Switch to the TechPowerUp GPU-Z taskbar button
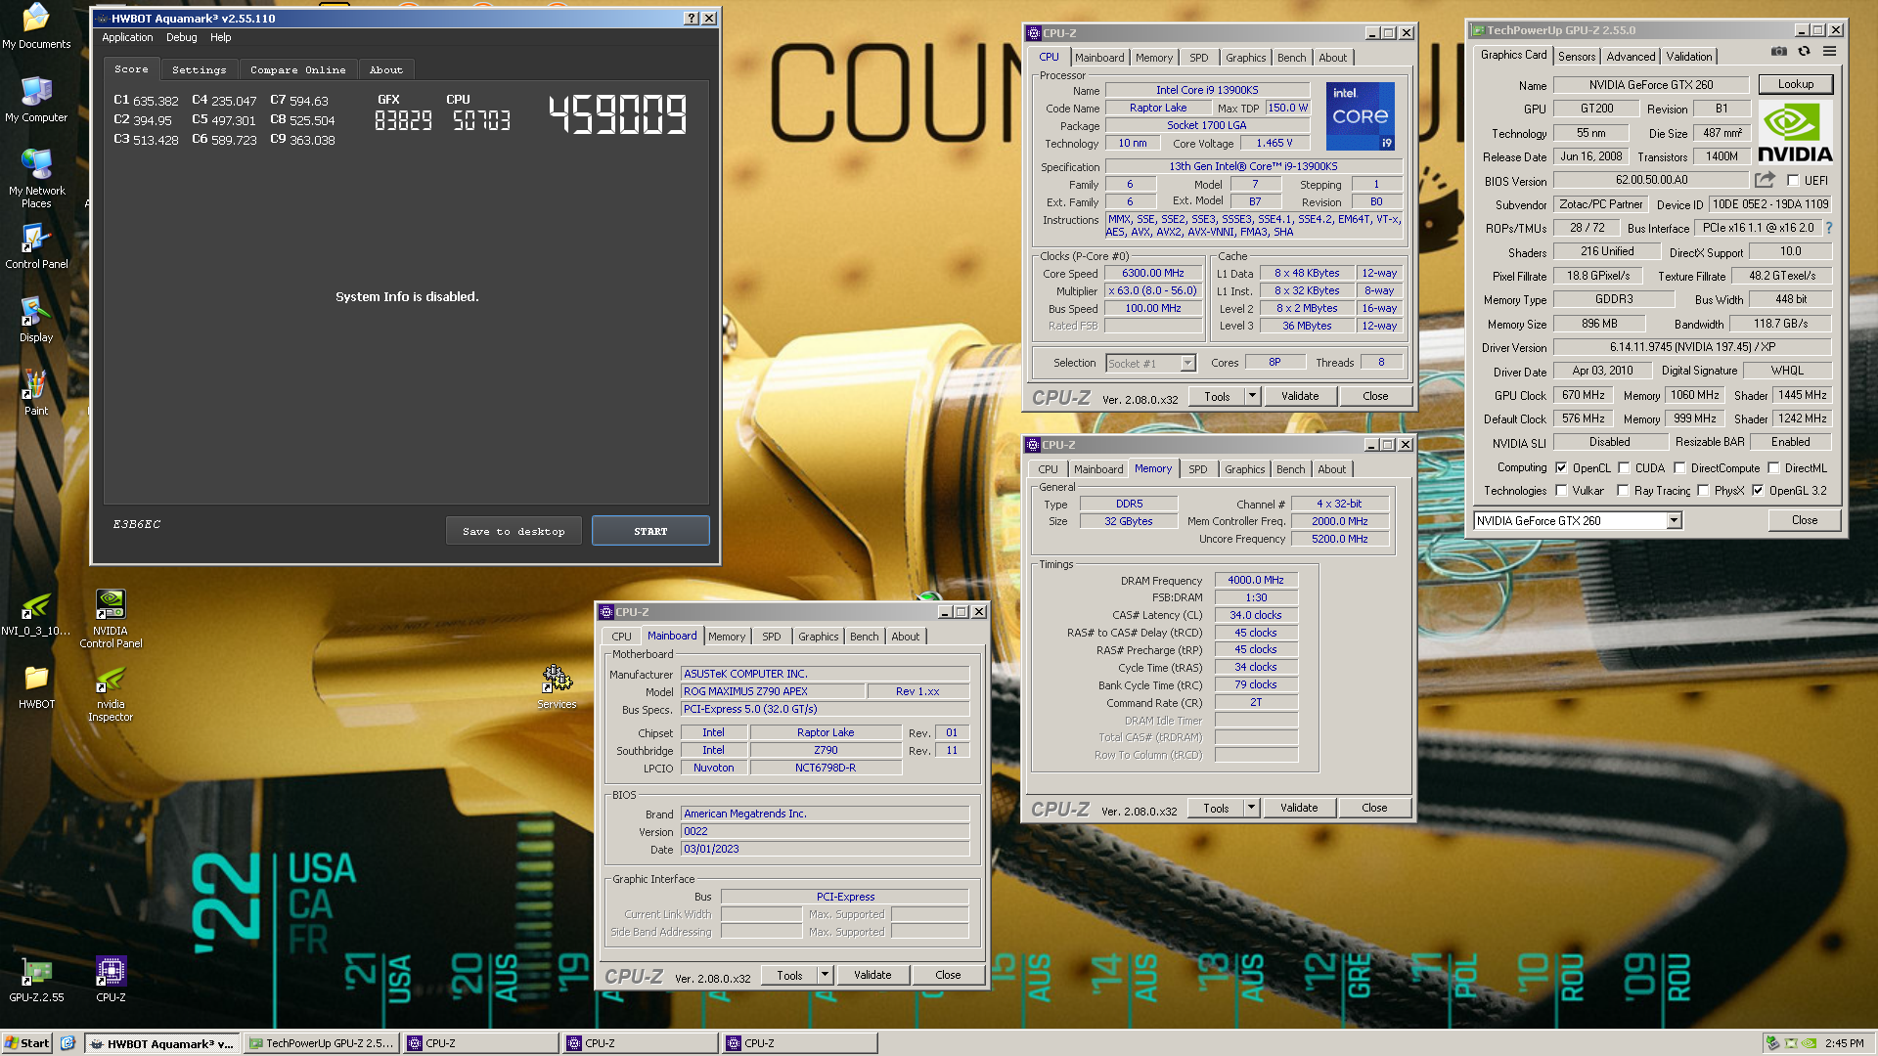1878x1056 pixels. (x=322, y=1043)
